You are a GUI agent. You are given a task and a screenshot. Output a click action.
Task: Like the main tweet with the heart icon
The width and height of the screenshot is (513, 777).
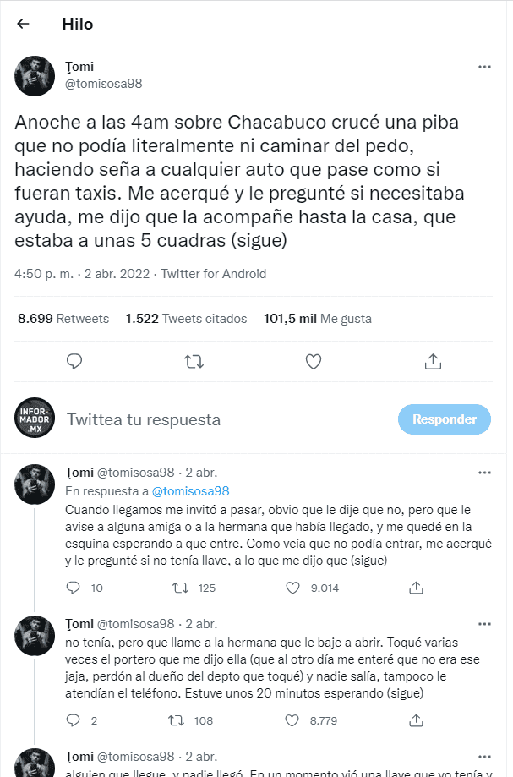point(314,362)
